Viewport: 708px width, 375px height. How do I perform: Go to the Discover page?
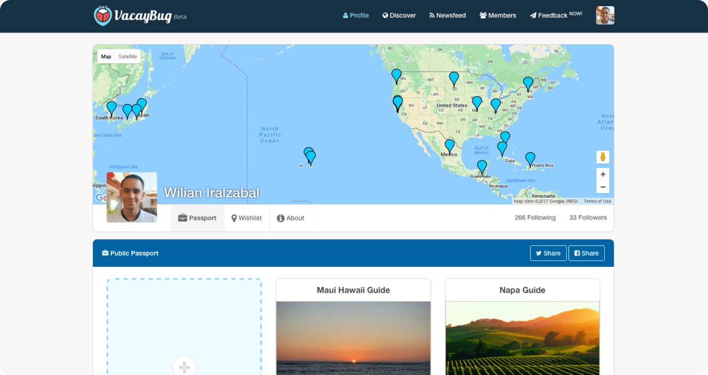pyautogui.click(x=399, y=16)
